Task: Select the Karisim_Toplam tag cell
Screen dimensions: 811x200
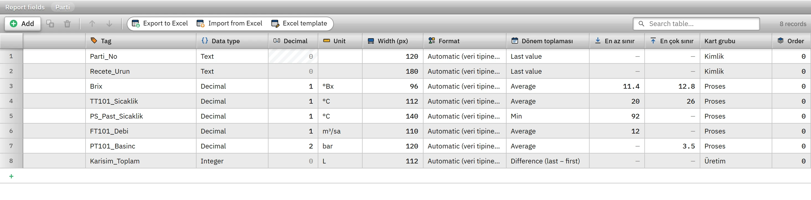Action: point(141,161)
